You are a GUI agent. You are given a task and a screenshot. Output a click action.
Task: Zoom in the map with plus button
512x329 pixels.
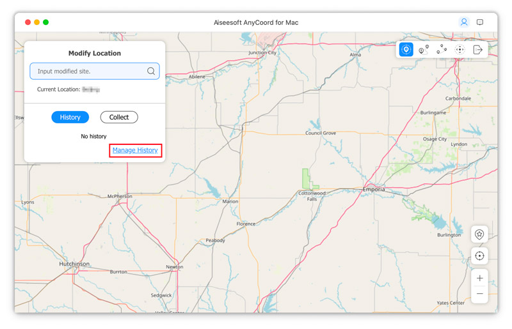[479, 279]
